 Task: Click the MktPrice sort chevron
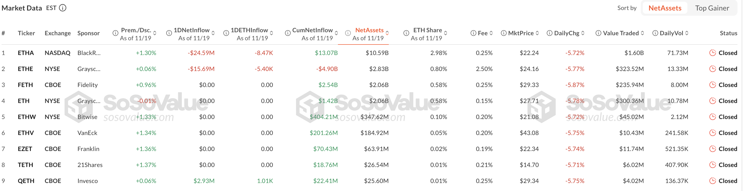click(537, 33)
